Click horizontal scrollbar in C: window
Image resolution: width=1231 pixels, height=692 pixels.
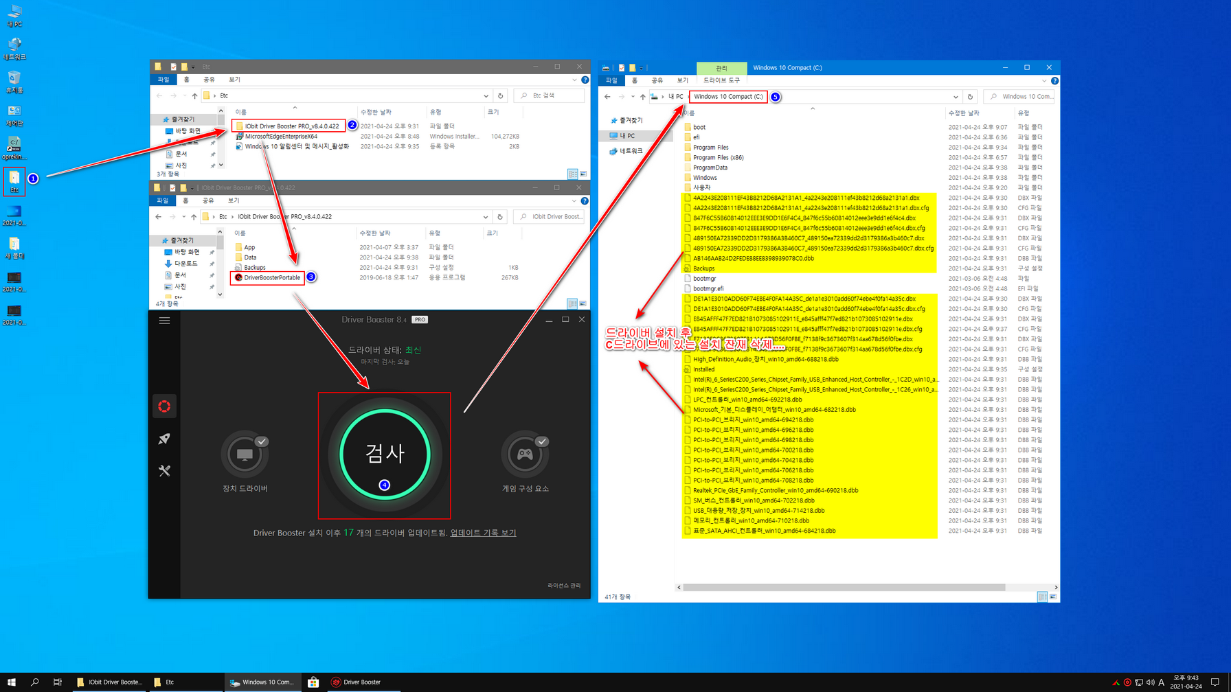(x=844, y=588)
